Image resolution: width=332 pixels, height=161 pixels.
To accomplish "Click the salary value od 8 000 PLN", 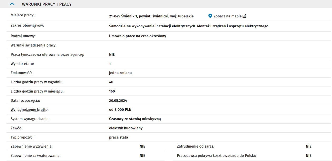I will (x=120, y=110).
